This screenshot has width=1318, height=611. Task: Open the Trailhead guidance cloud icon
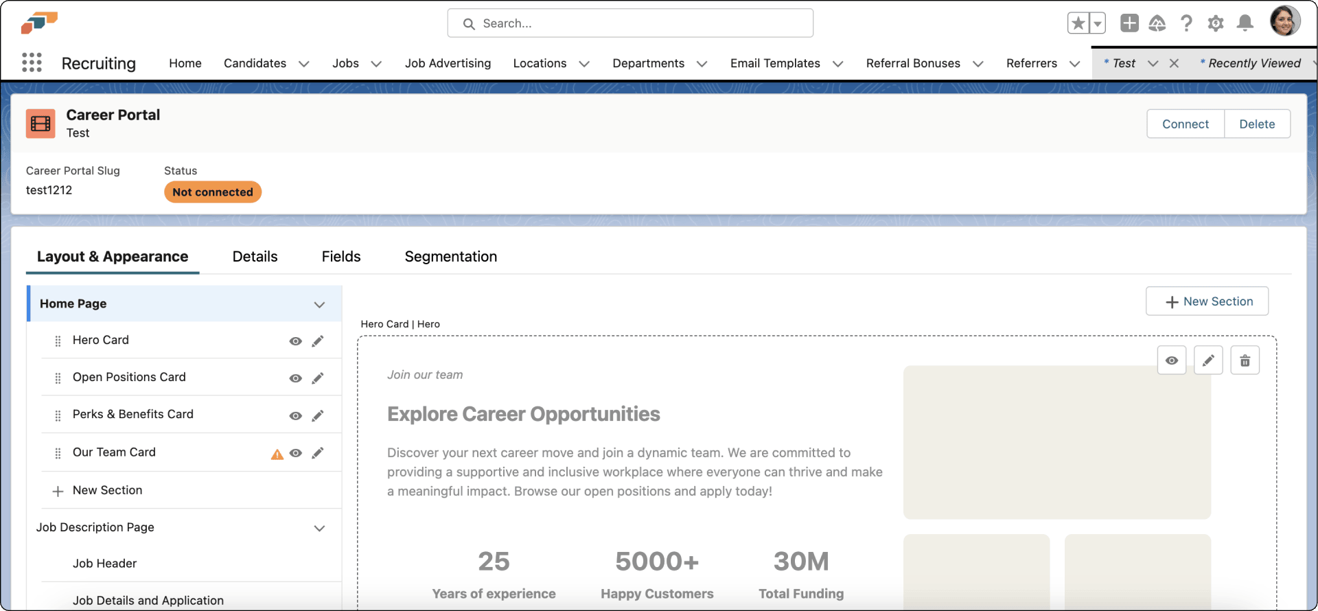pos(1157,23)
